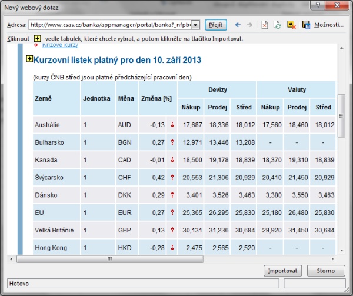Click CHF Valuty Prodej value 21,450
353x296 pixels.
pos(298,177)
